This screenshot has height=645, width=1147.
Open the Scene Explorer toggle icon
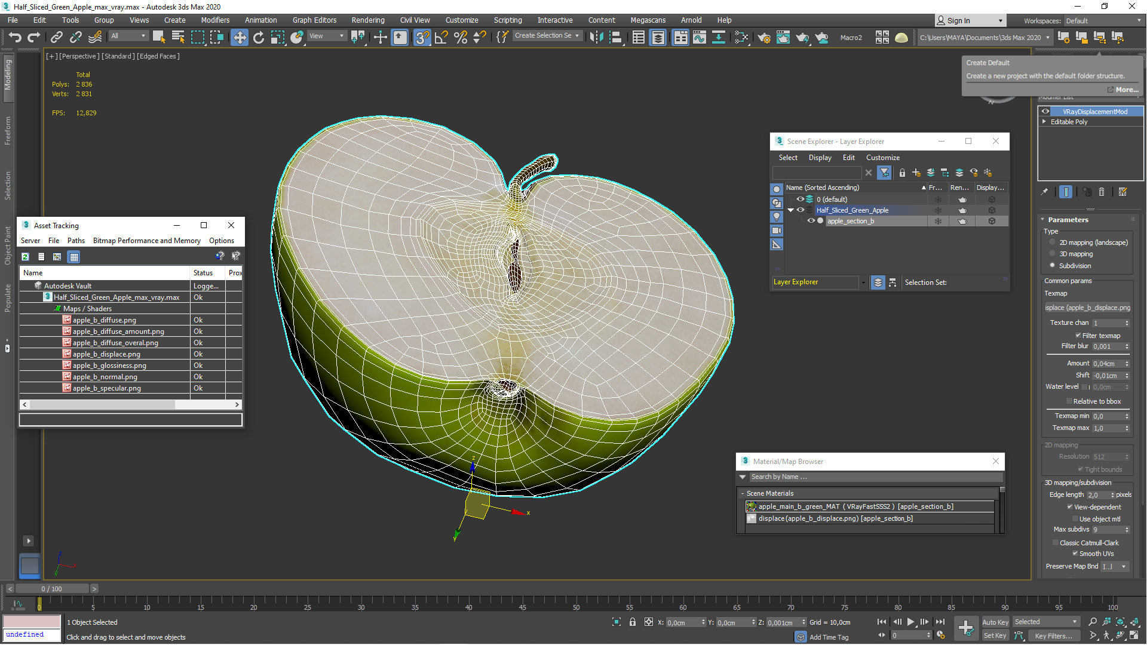(639, 37)
